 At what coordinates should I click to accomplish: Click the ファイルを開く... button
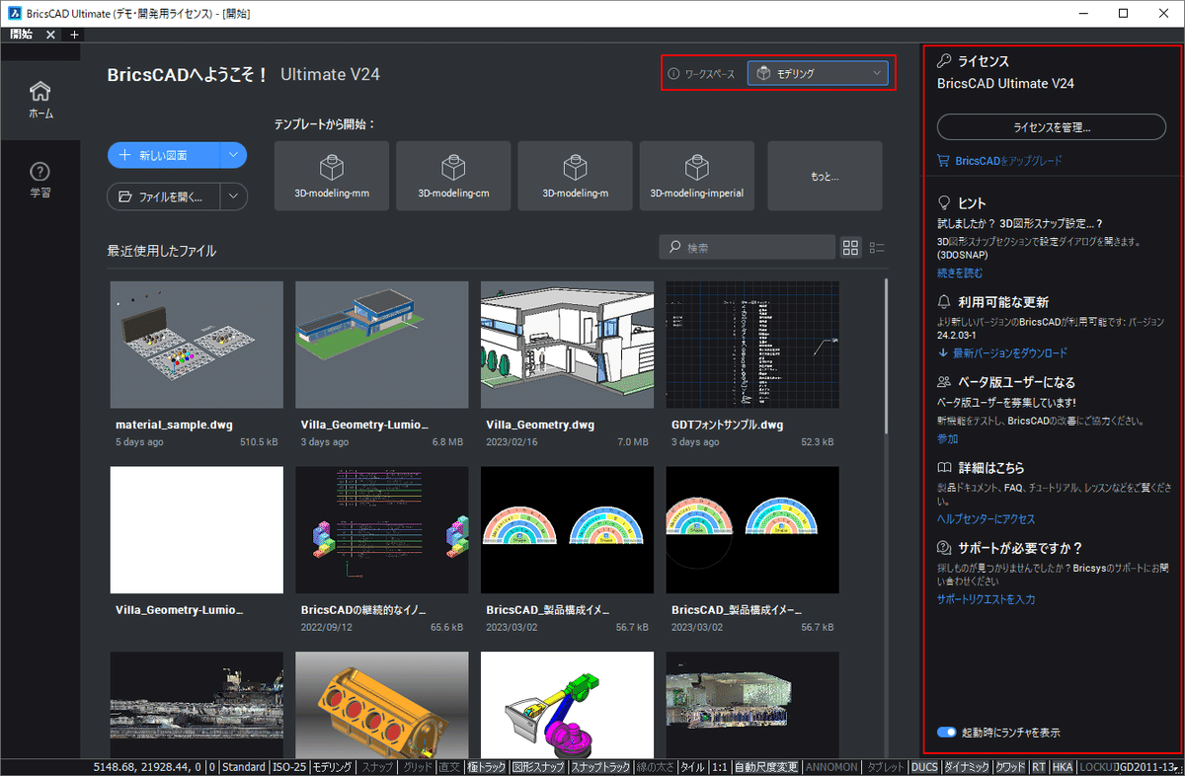click(x=164, y=196)
